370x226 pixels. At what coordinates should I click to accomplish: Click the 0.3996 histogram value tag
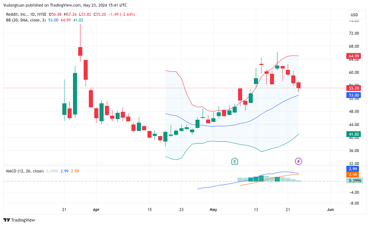tap(354, 180)
